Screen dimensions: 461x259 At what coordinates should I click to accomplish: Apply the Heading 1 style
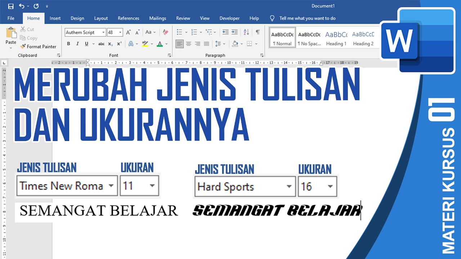click(336, 38)
